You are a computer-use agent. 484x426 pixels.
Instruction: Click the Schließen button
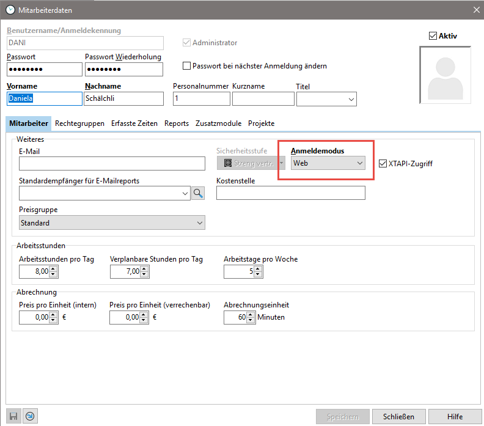[398, 417]
